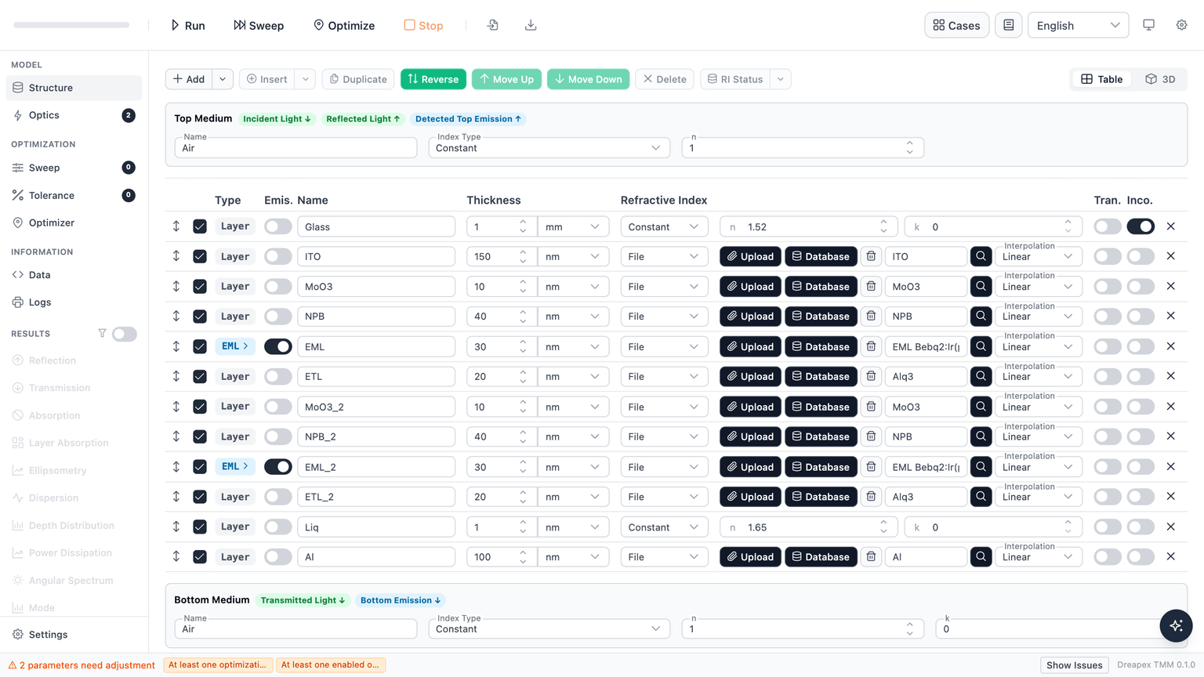Uncheck the Glass layer checkbox
This screenshot has width=1204, height=677.
pyautogui.click(x=200, y=226)
